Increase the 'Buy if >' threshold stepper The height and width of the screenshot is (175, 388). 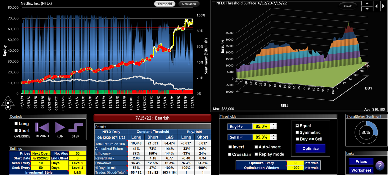coord(273,125)
